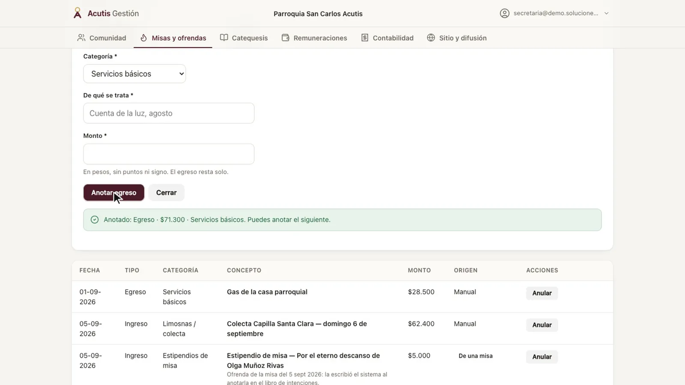Open the Contabilidad tab
The height and width of the screenshot is (385, 685).
[387, 38]
